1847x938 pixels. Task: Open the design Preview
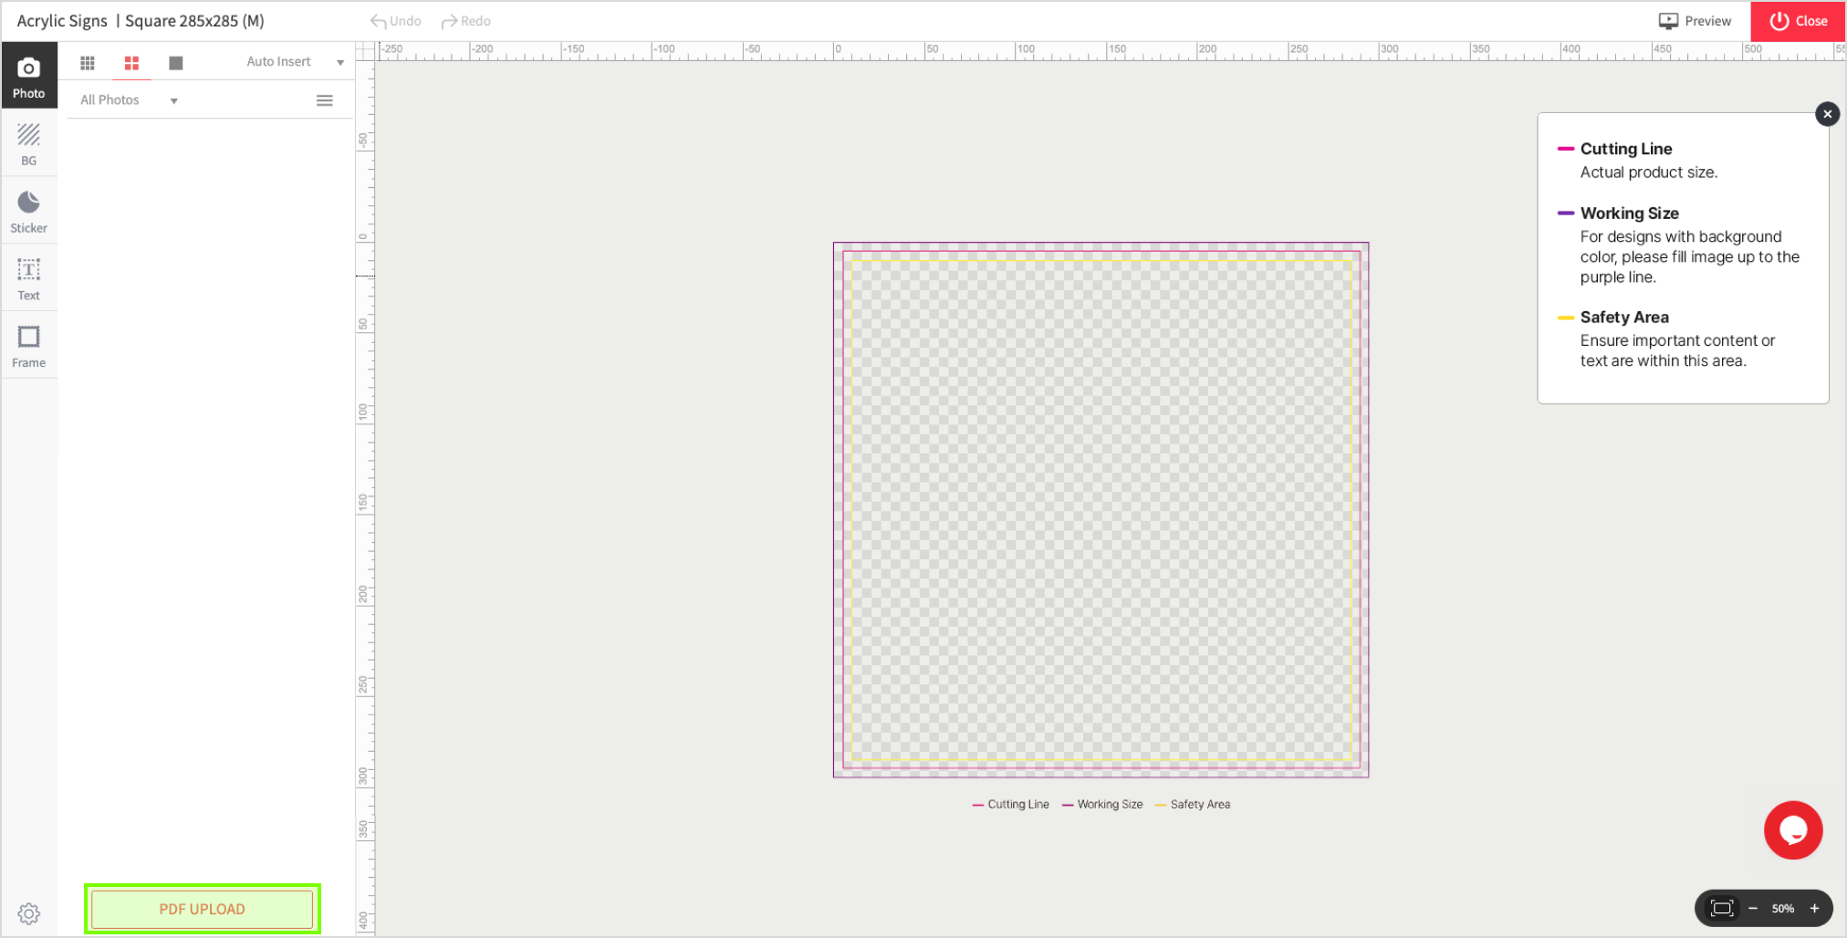click(x=1695, y=21)
